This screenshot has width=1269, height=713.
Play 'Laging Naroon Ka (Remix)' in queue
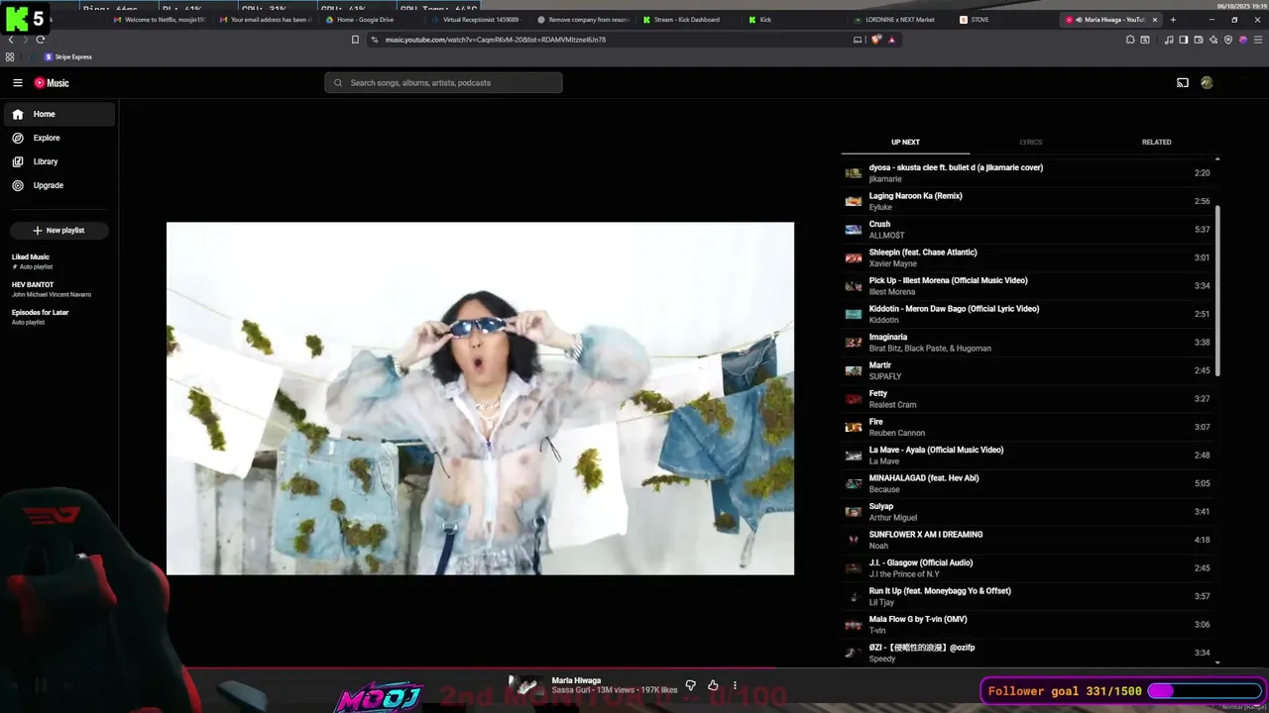click(1027, 201)
